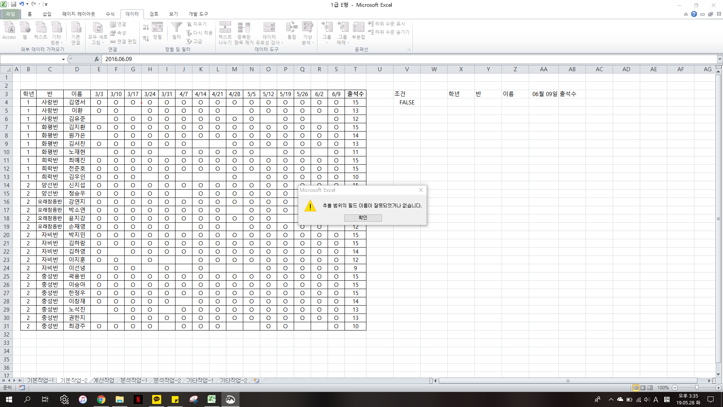This screenshot has width=723, height=407.
Task: Open the 수식 ribbon tab
Action: [110, 14]
